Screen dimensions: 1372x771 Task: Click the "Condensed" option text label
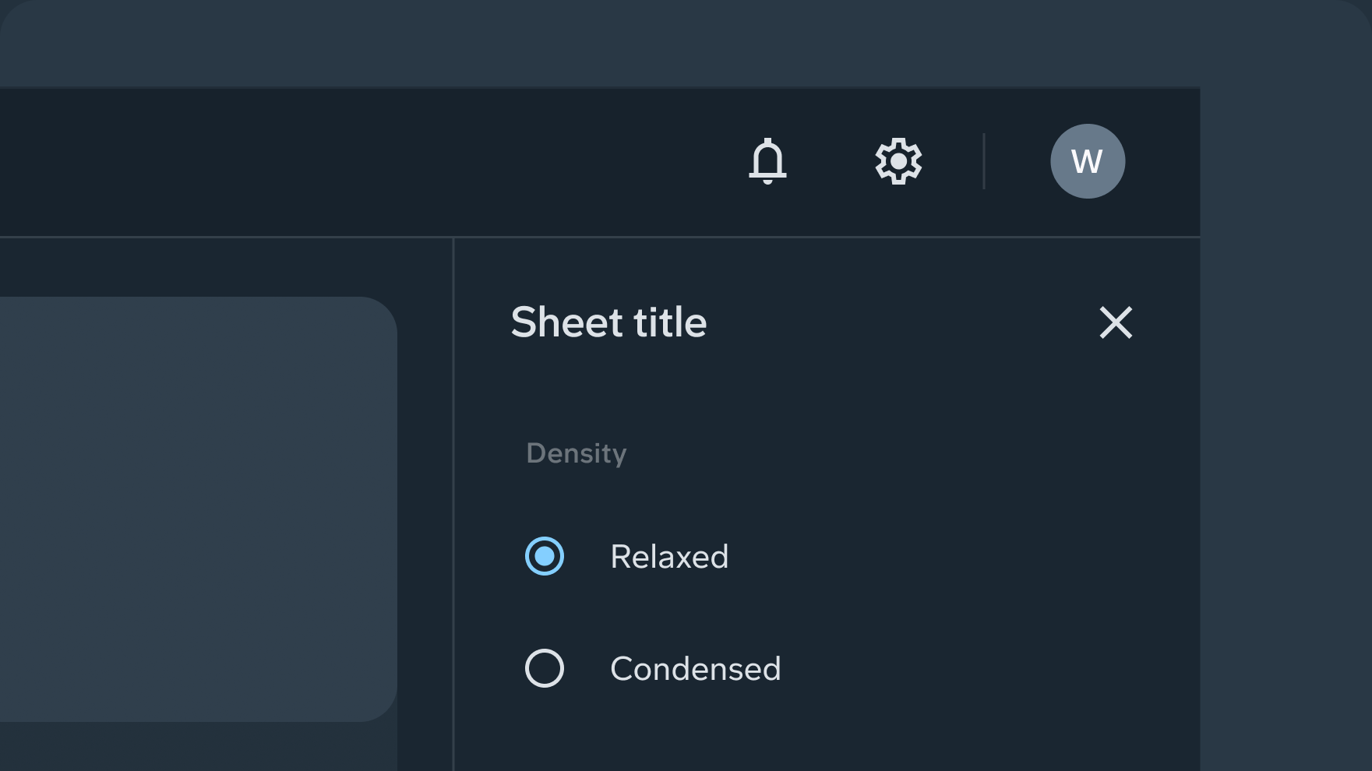(695, 669)
